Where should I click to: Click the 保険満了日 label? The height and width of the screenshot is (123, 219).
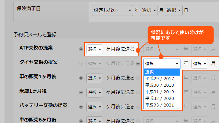coord(28,9)
